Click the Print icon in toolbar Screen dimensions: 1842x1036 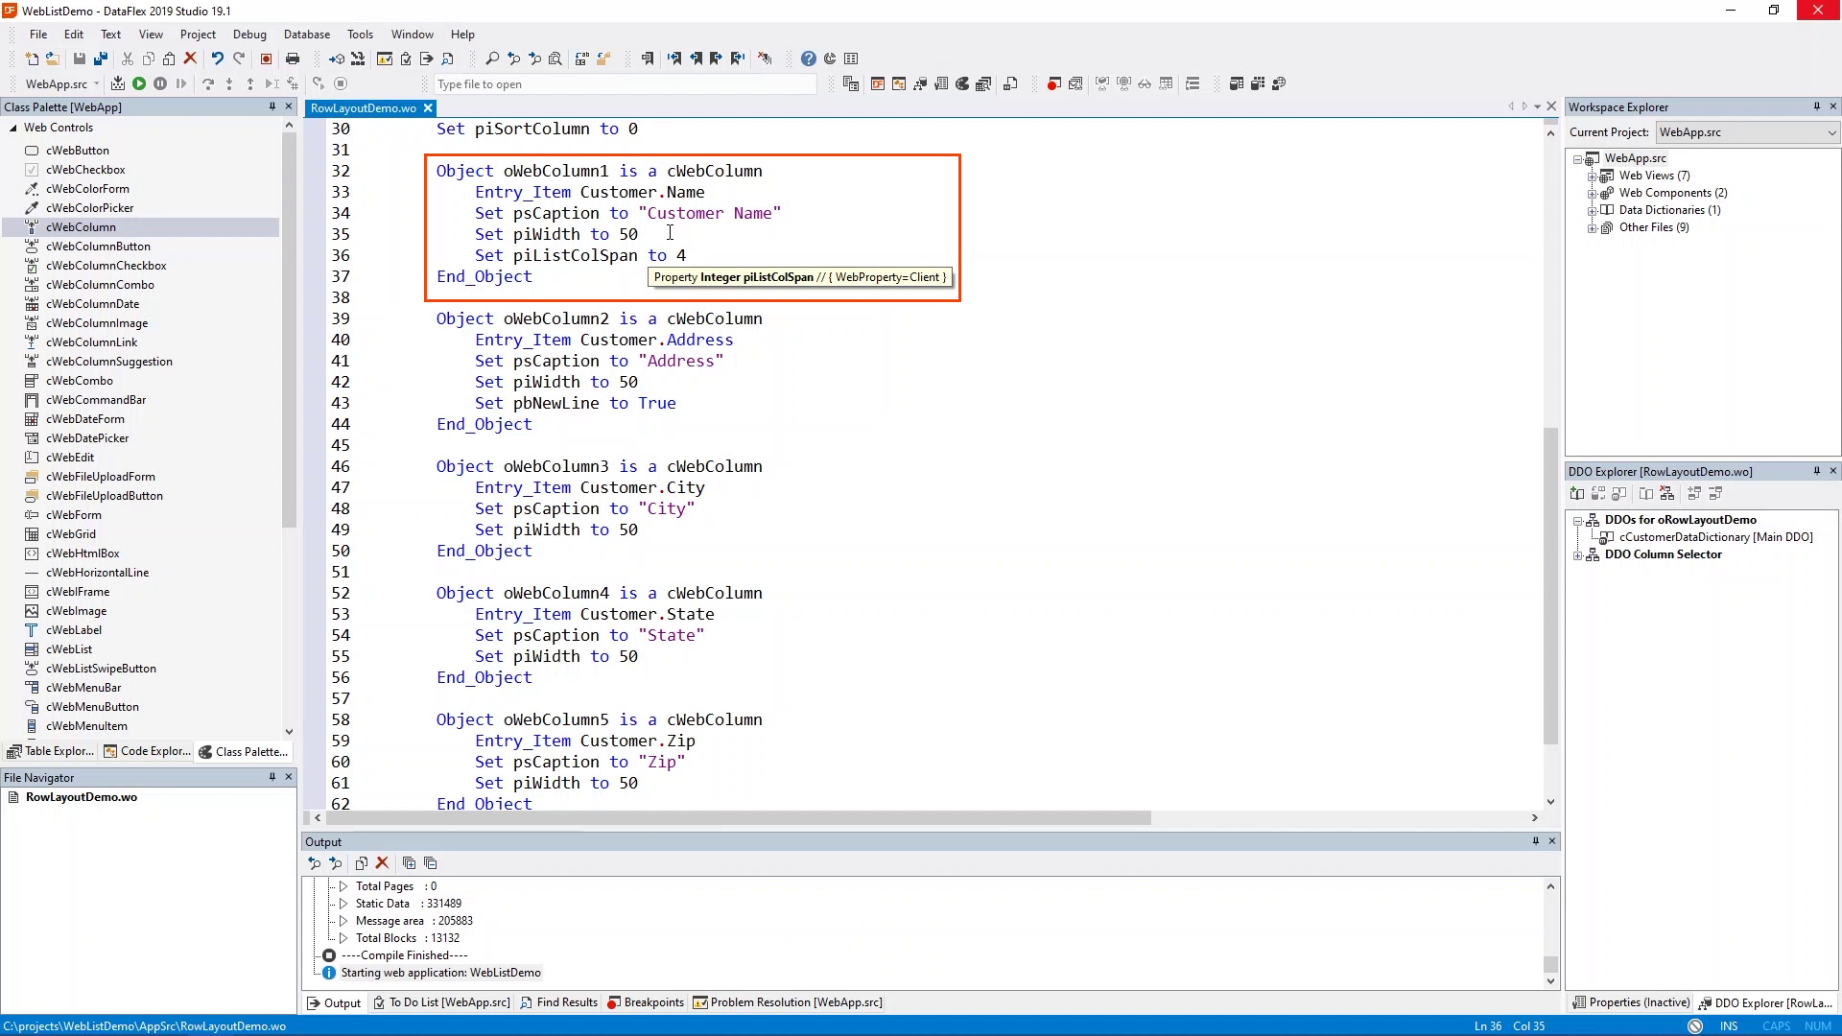click(x=293, y=59)
